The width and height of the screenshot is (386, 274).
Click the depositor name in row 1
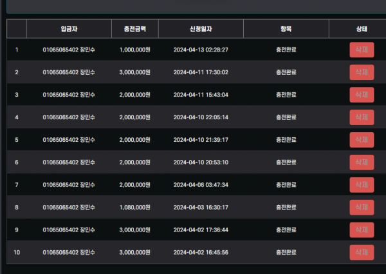coord(69,50)
